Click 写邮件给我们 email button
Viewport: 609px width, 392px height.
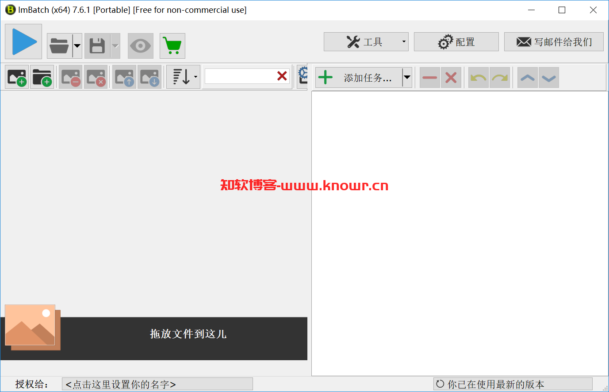[554, 42]
